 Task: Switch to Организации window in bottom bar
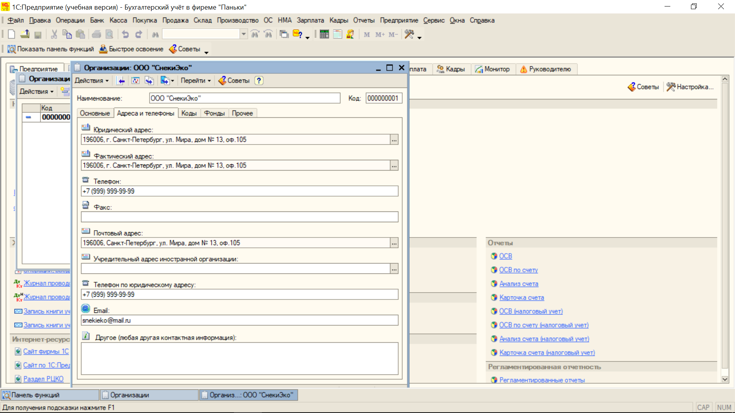pyautogui.click(x=149, y=395)
